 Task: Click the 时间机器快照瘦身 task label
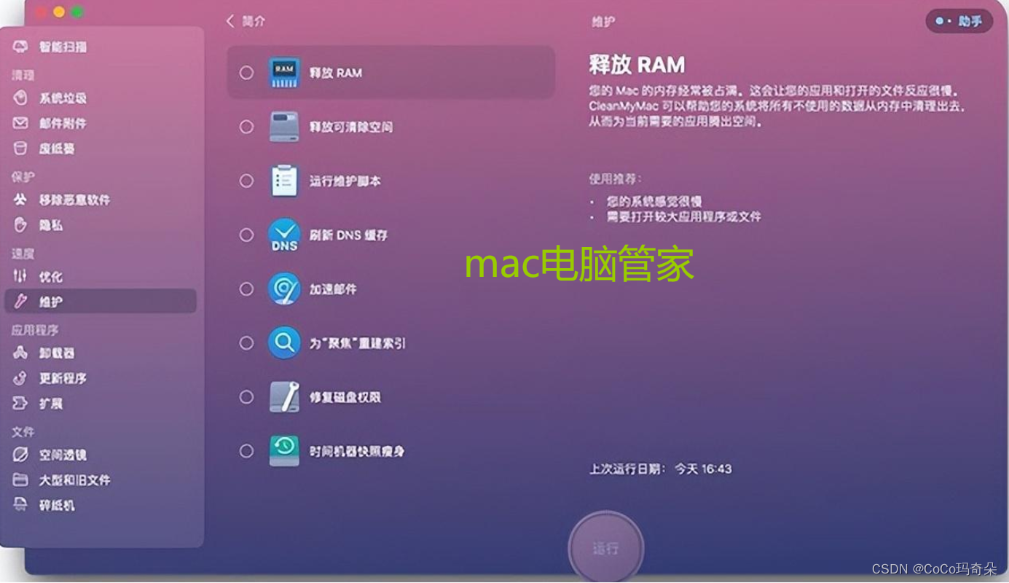[x=357, y=451]
